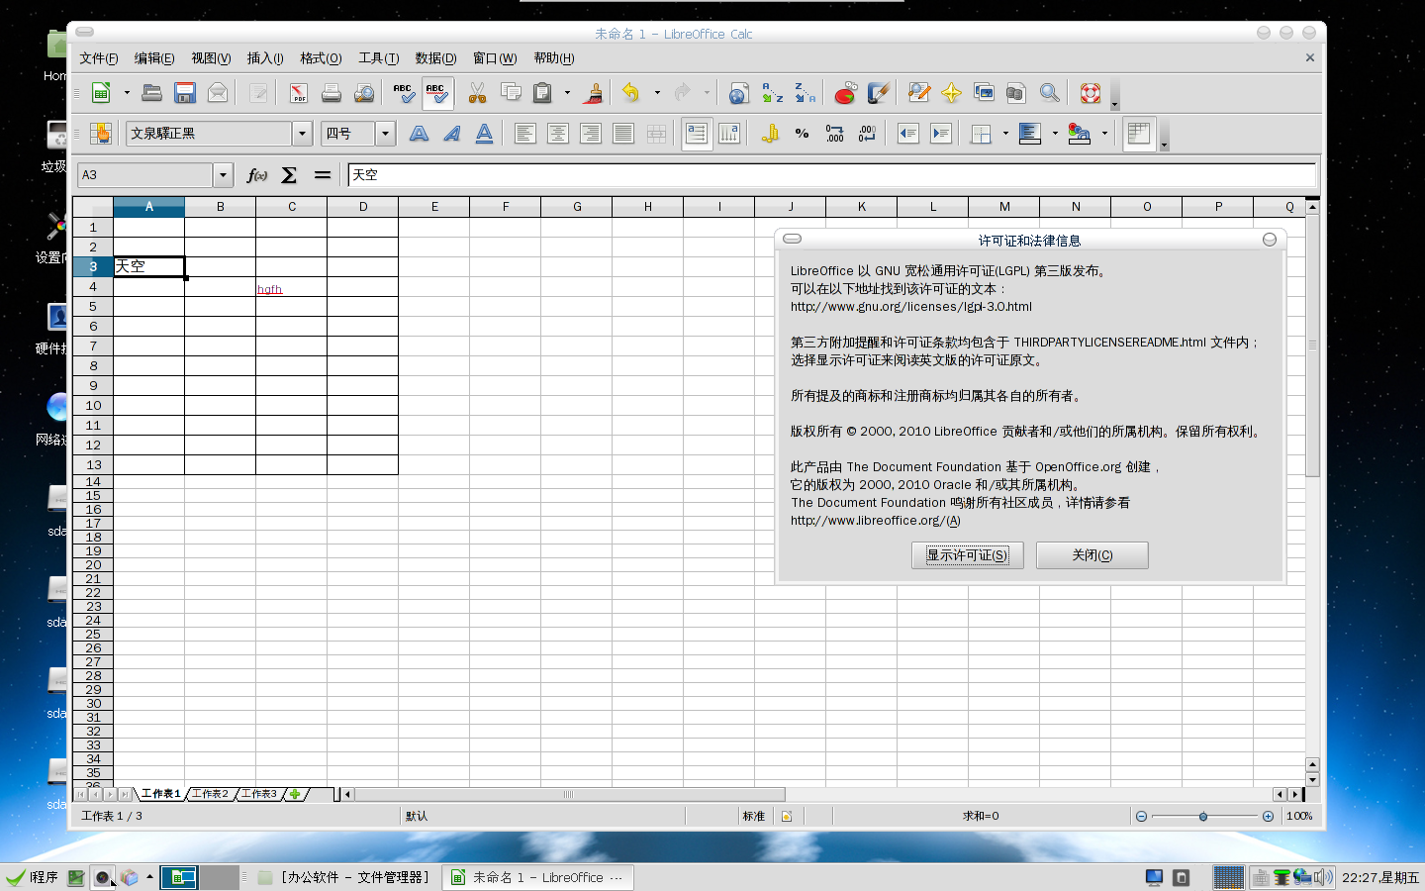Justify cell text
The width and height of the screenshot is (1425, 891).
click(623, 133)
